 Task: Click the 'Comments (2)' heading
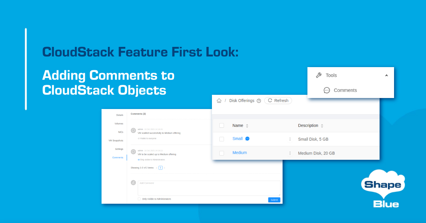pyautogui.click(x=138, y=114)
